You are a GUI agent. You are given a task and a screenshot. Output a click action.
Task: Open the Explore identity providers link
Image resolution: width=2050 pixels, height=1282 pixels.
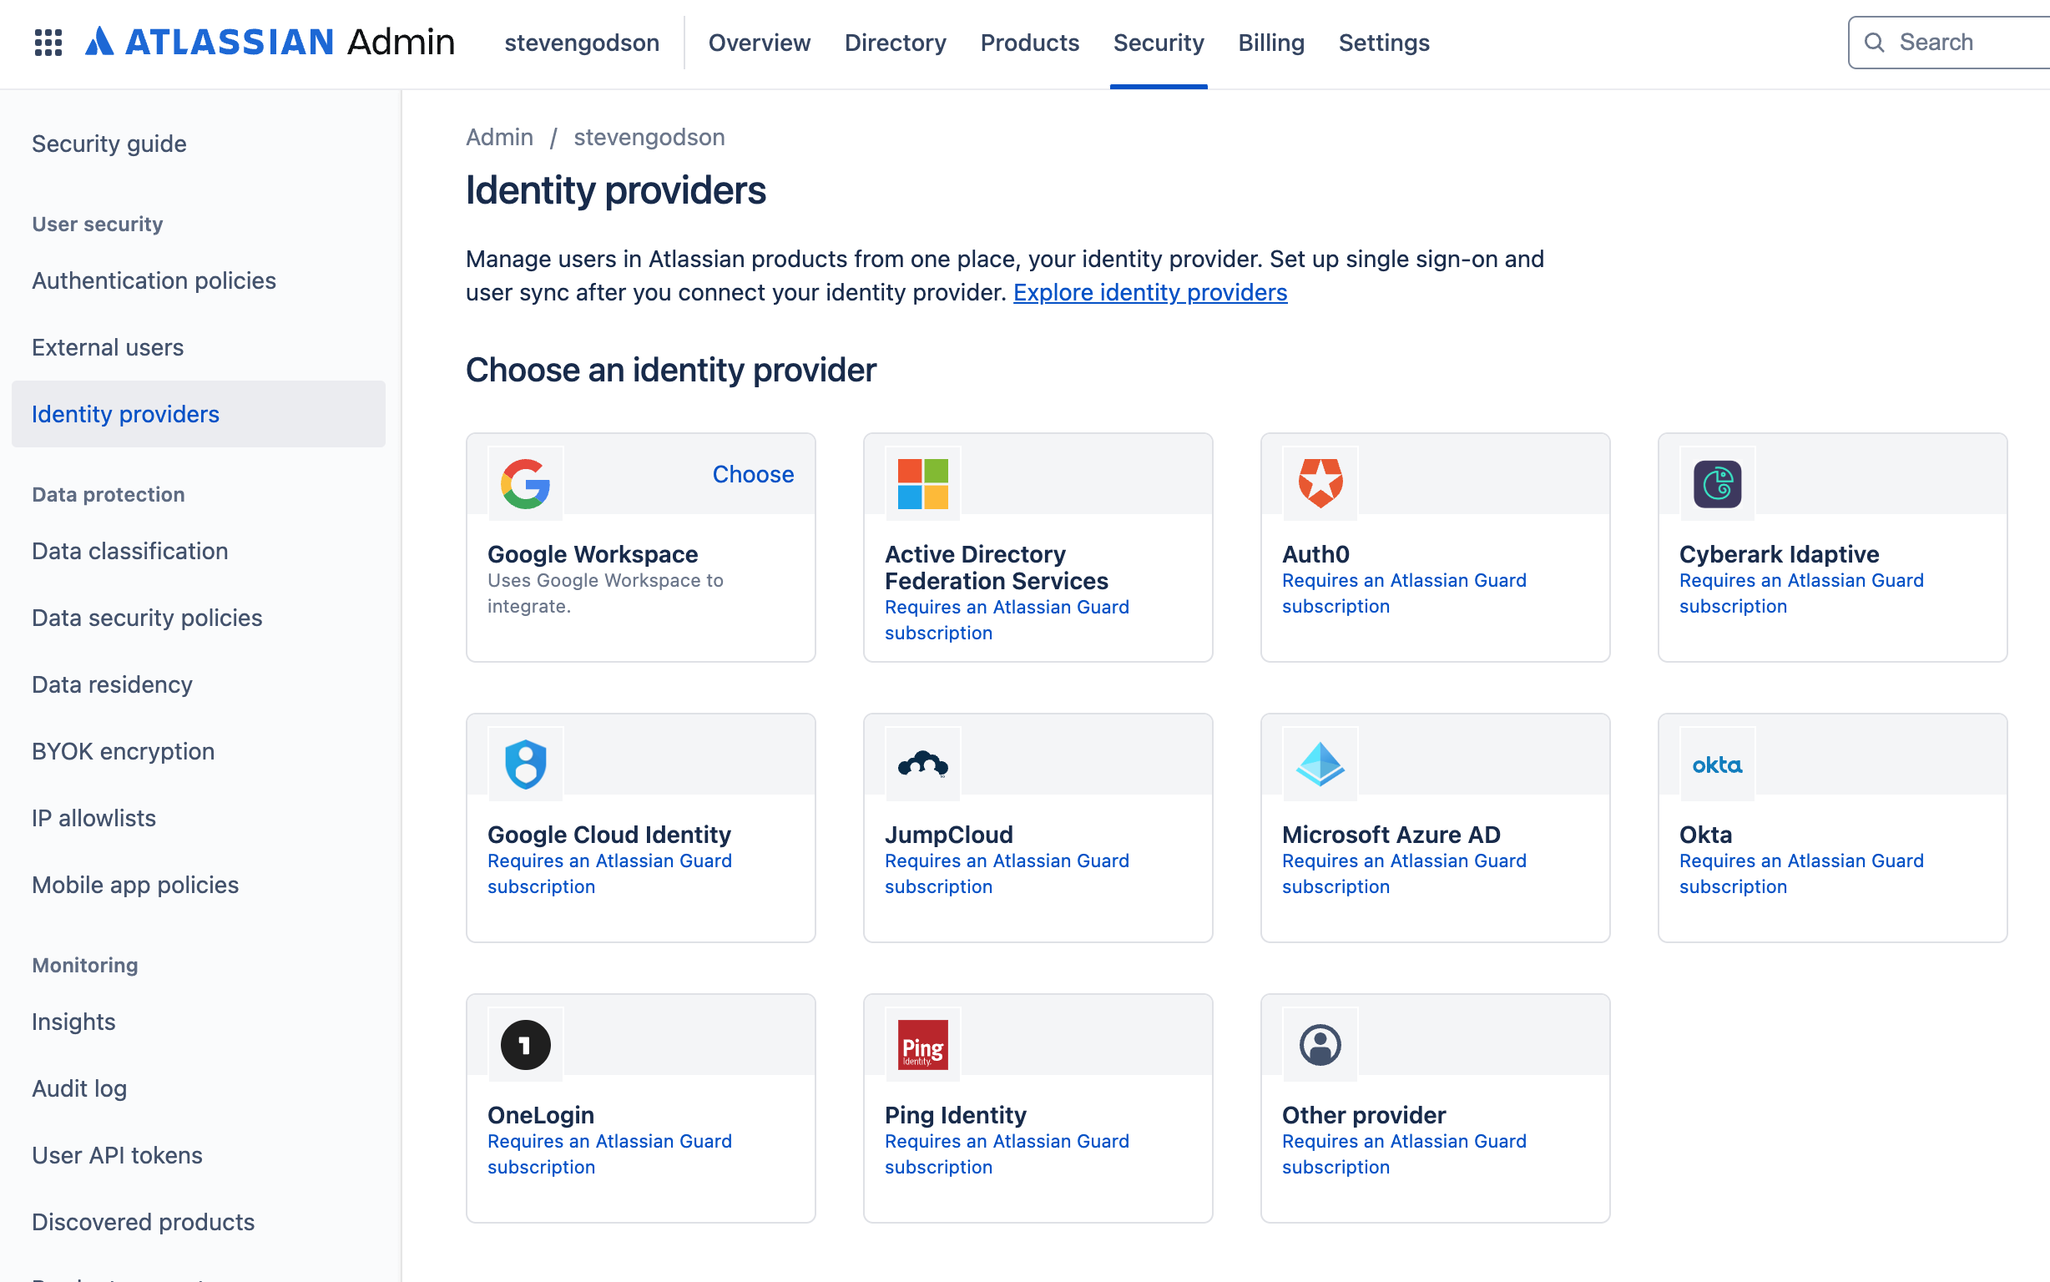1149,292
